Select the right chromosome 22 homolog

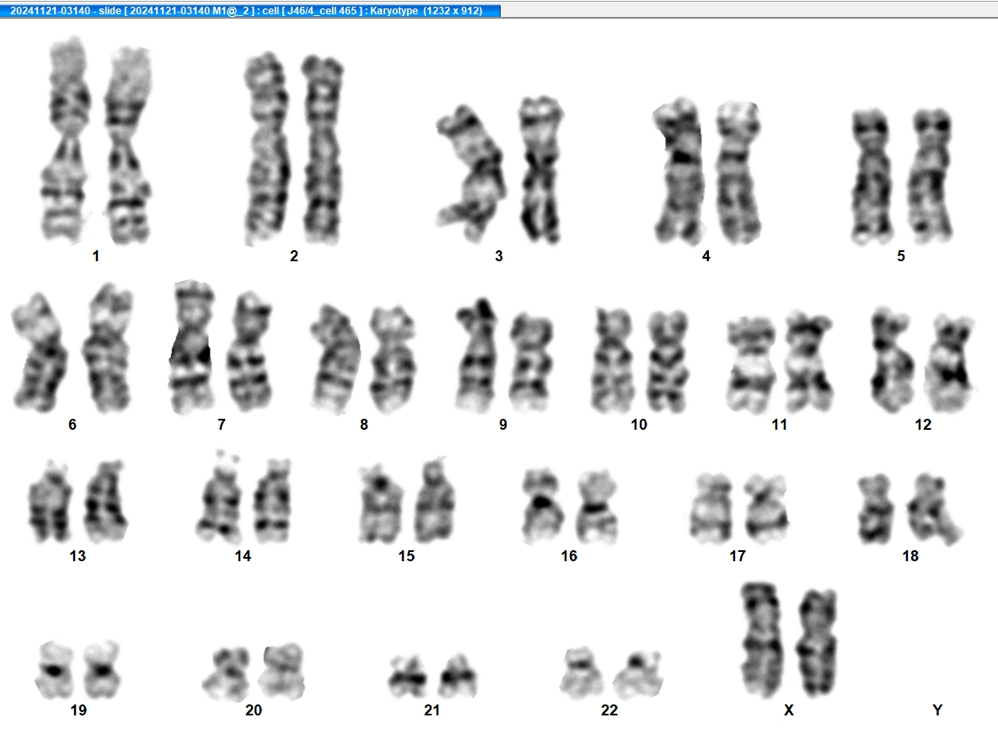coord(638,675)
